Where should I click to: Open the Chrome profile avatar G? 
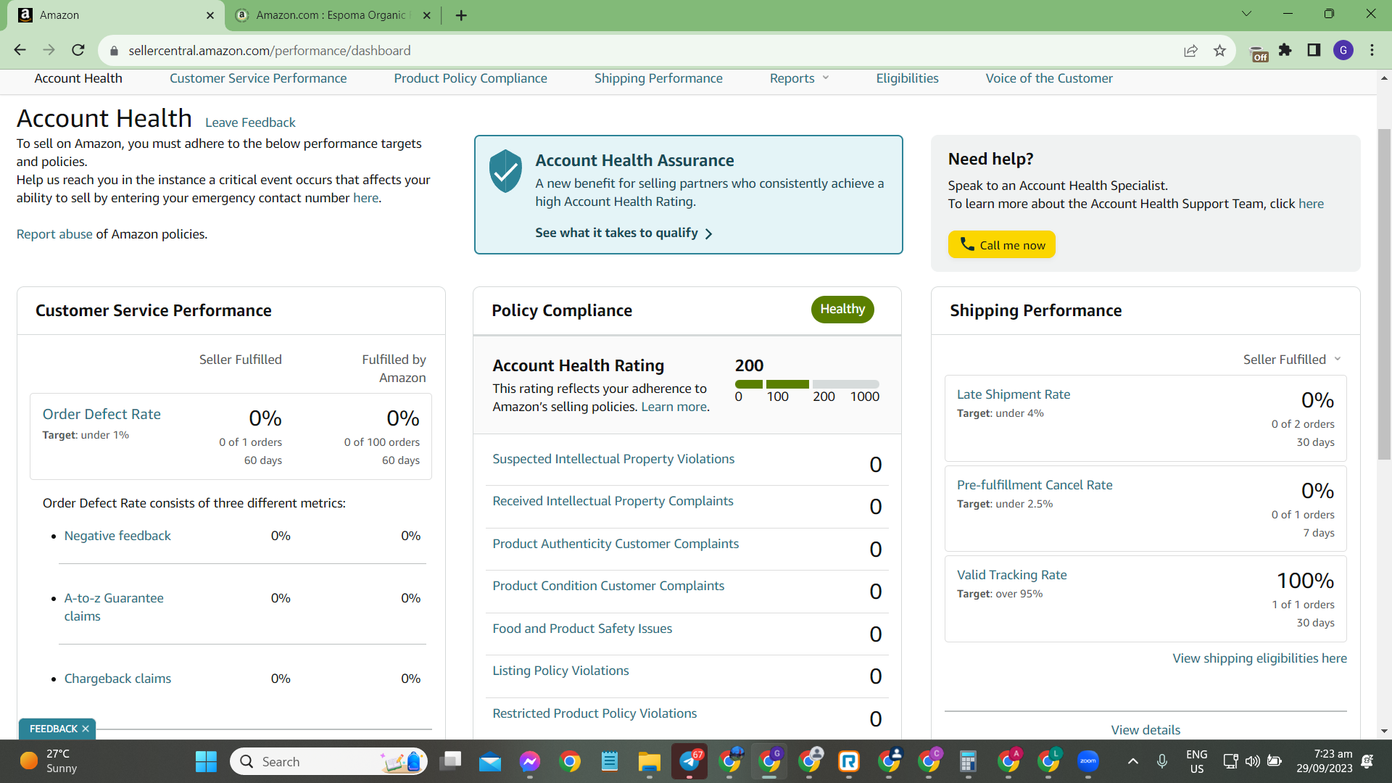1343,50
